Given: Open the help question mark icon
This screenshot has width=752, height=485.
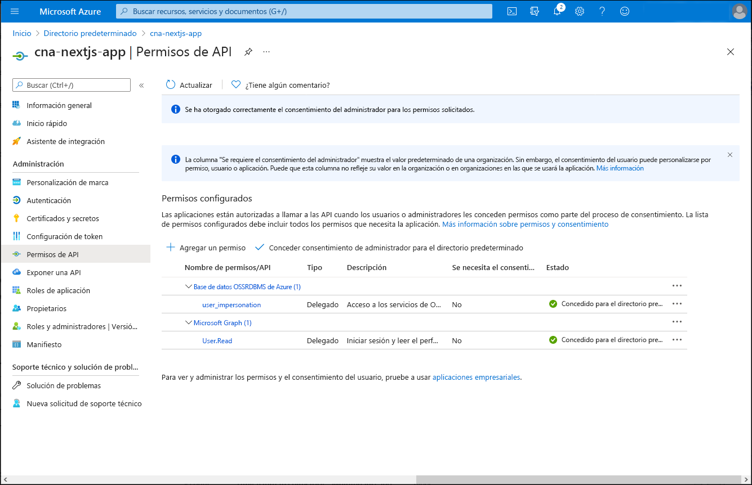Looking at the screenshot, I should [602, 11].
